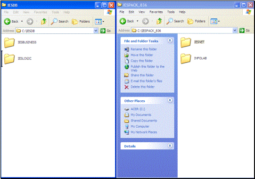Click Folders in IESPACK_836 toolbar

point(196,21)
